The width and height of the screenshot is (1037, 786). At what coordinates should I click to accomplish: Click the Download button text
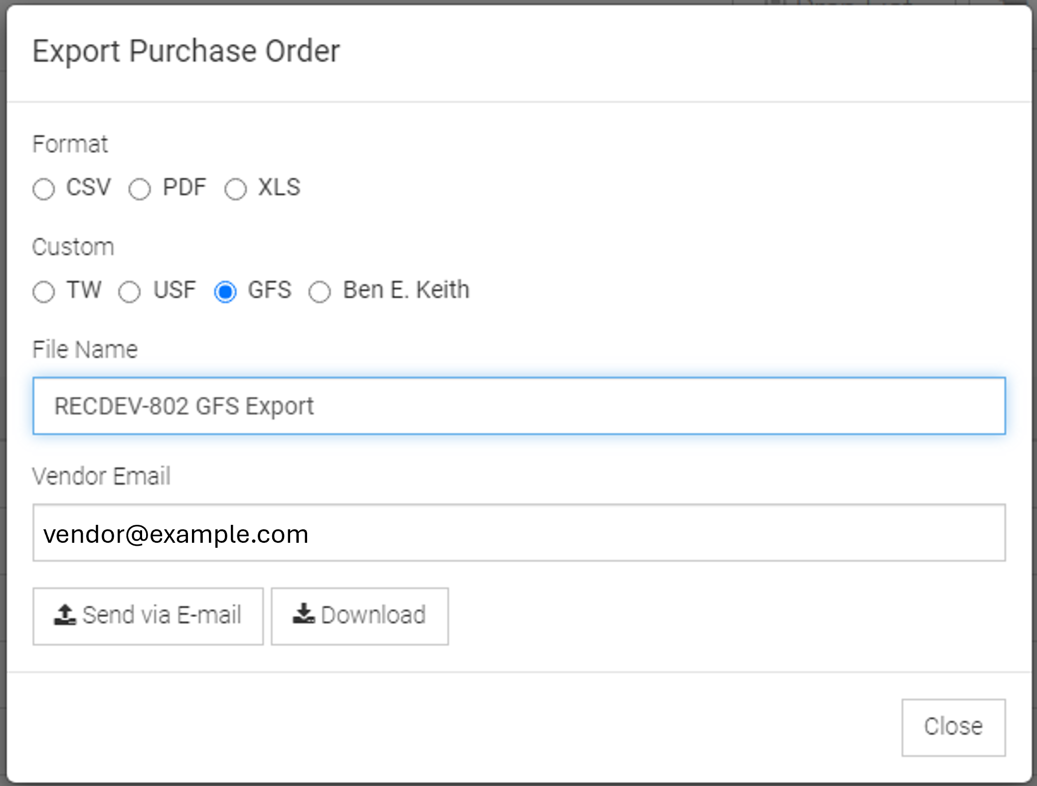click(x=373, y=615)
